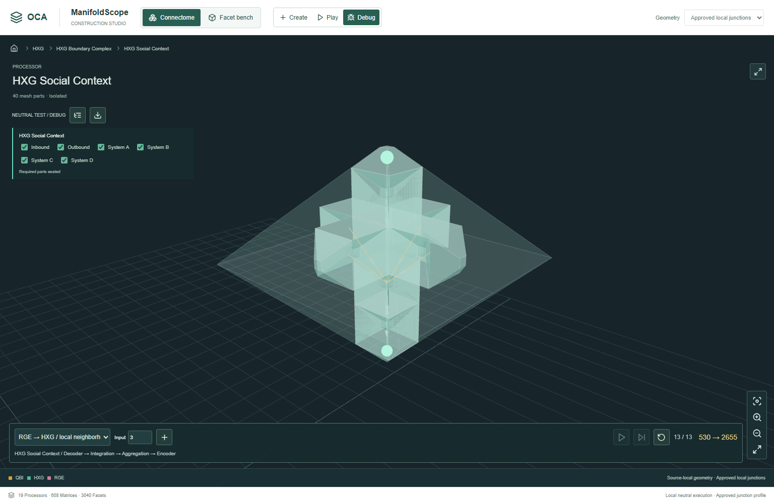
Task: Toggle the Outbound checkbox
Action: tap(61, 147)
